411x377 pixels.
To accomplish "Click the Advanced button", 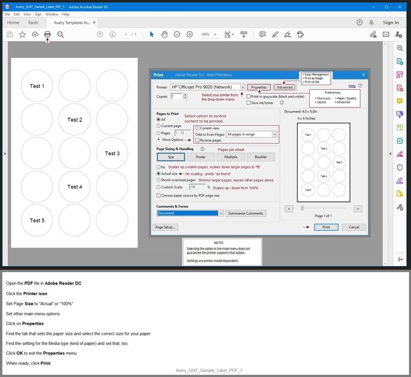I will (285, 87).
